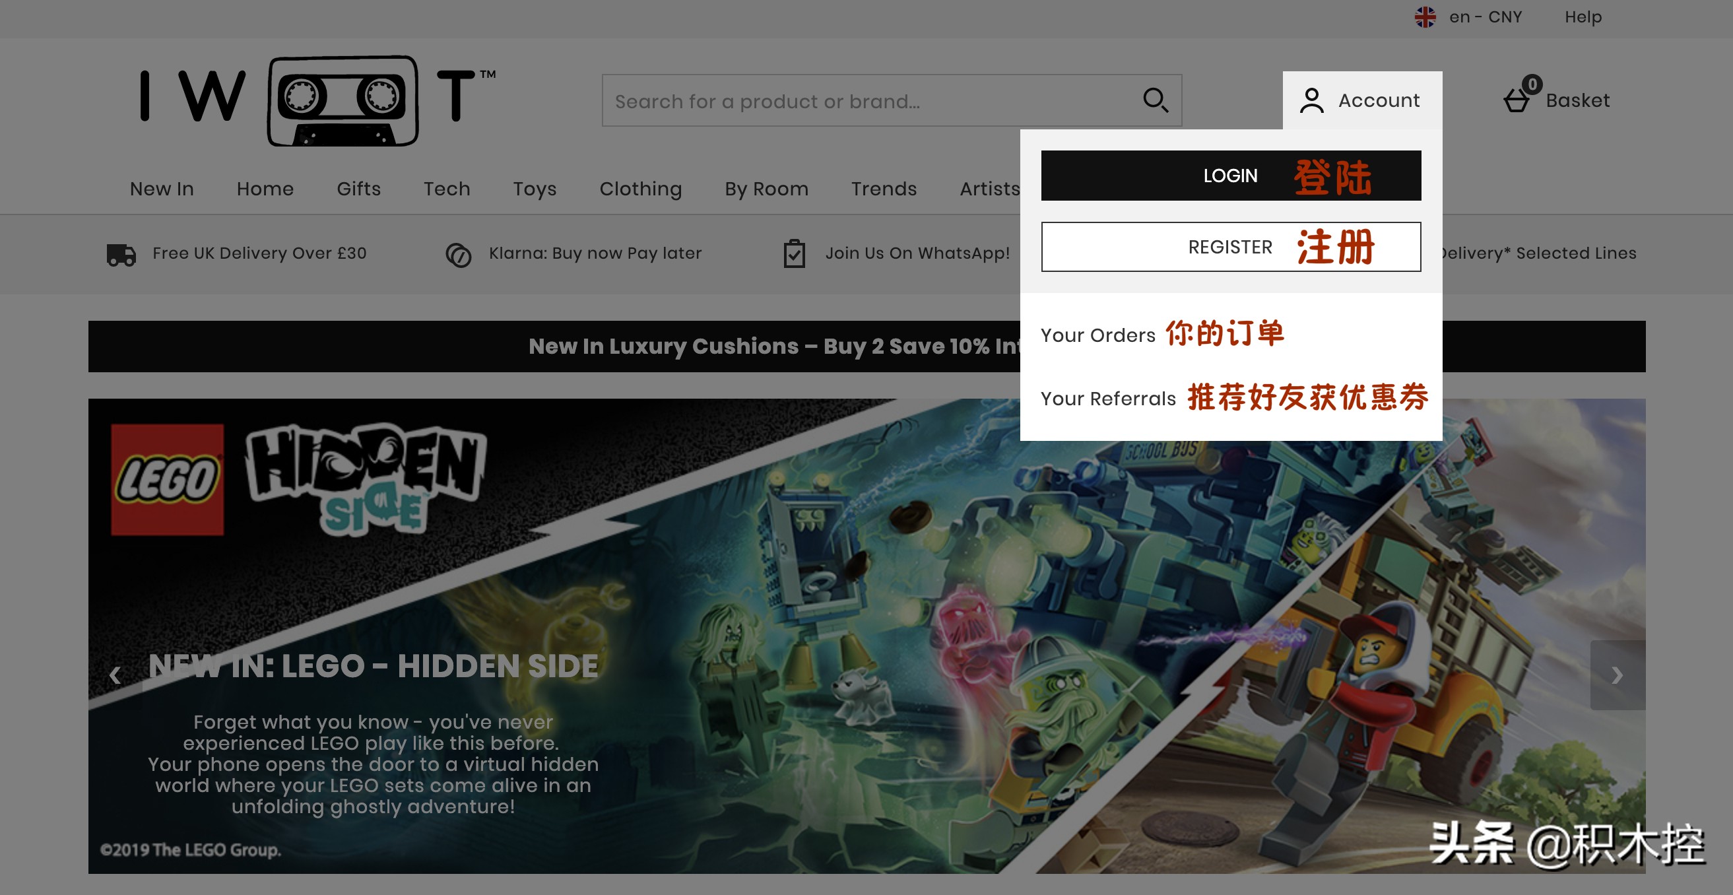This screenshot has height=895, width=1733.
Task: Click the delivery truck icon
Action: pos(121,254)
